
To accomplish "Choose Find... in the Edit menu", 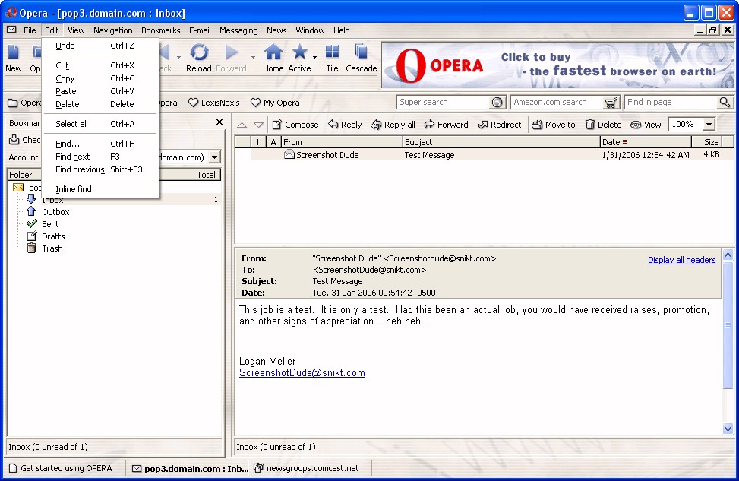I will pos(100,144).
